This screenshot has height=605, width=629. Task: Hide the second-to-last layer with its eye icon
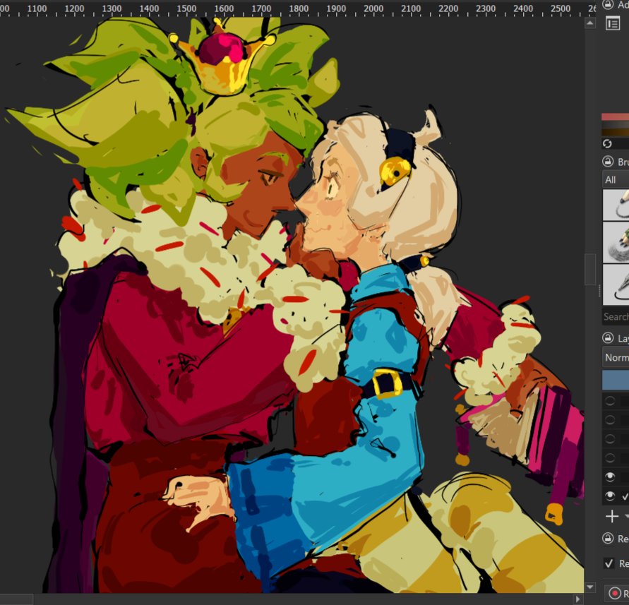coord(610,477)
